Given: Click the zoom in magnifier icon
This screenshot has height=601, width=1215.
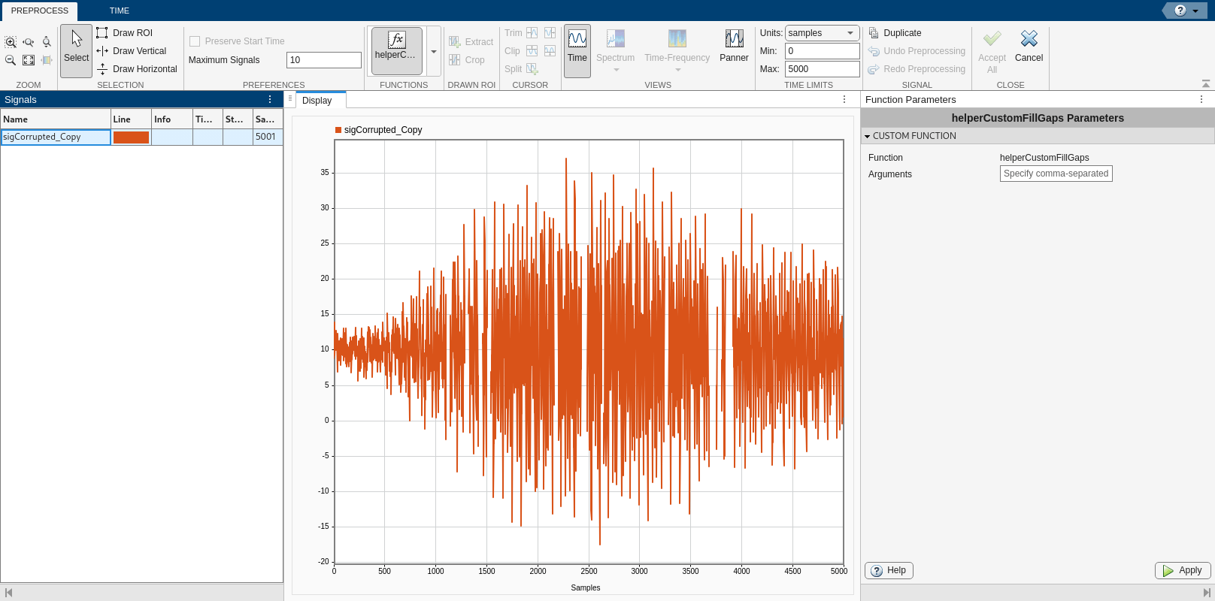Looking at the screenshot, I should (11, 42).
